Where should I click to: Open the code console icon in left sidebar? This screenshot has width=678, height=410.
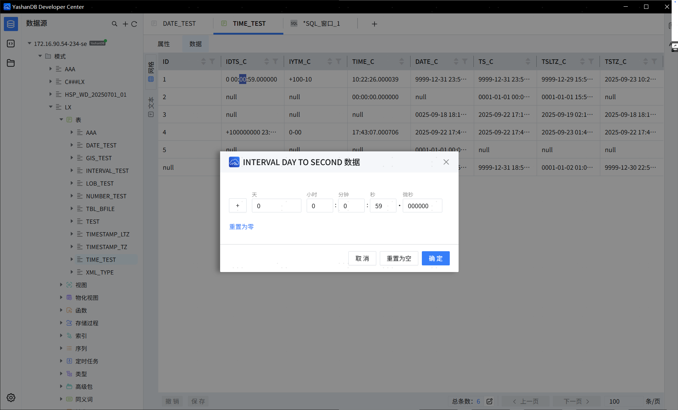[x=11, y=43]
